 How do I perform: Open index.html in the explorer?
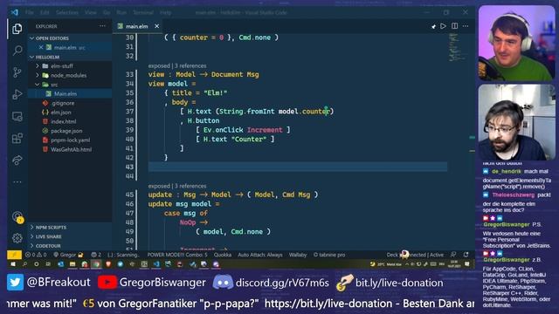point(63,122)
